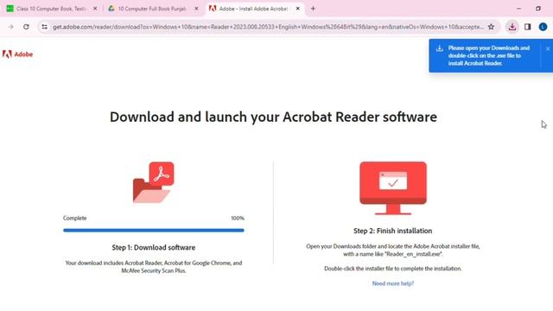Viewport: 553px width, 311px height.
Task: Reload the current page
Action: 26,27
